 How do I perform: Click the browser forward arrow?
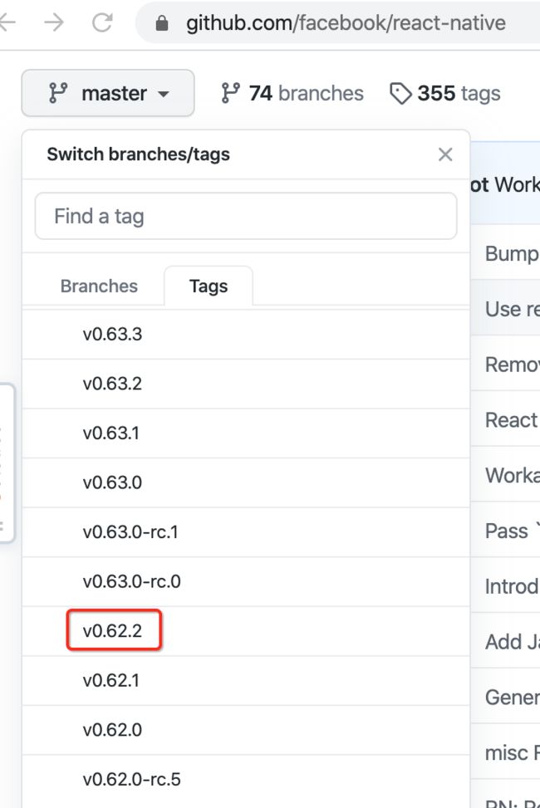tap(54, 22)
